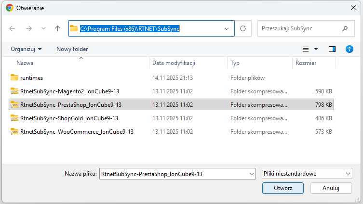The height and width of the screenshot is (204, 363).
Task: Open the Organizuj menu
Action: point(26,49)
